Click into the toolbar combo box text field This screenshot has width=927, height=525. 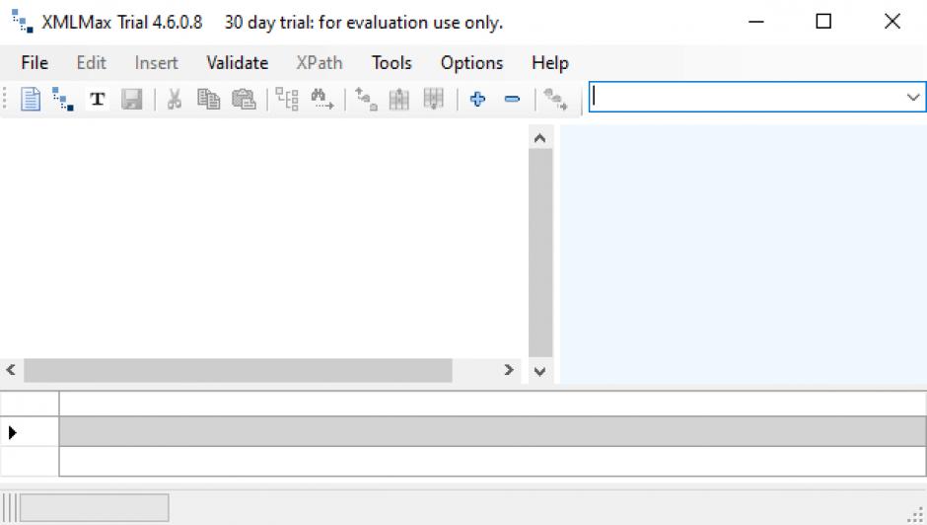(x=747, y=97)
